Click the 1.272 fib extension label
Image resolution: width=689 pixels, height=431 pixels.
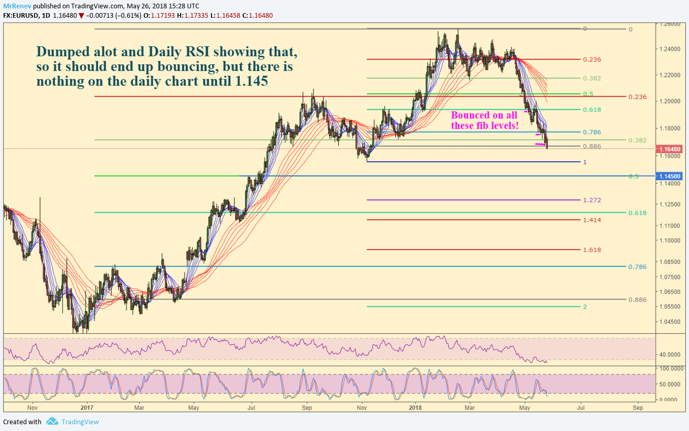tap(592, 200)
